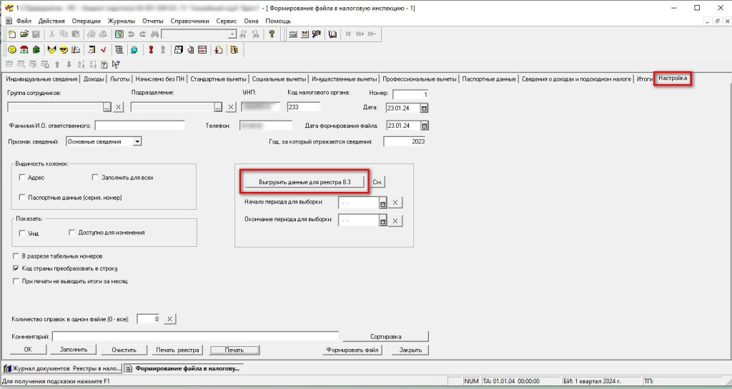Open the toolbar search combo box dropdown
Viewport: 732px width, 389px height.
232,34
